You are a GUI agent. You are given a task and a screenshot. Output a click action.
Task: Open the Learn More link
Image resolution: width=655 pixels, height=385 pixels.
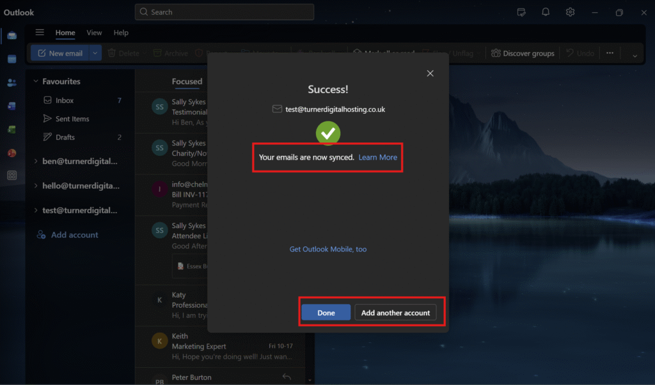pyautogui.click(x=377, y=157)
